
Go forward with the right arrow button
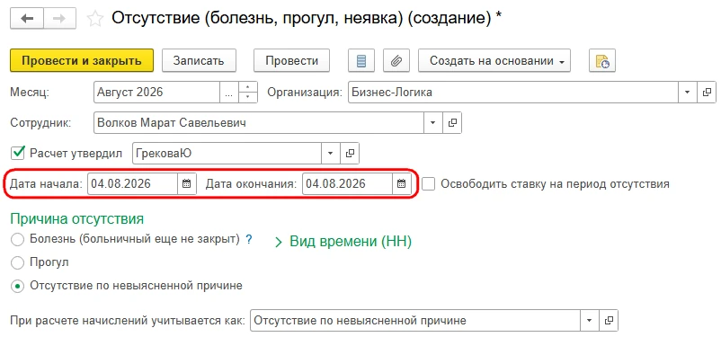pyautogui.click(x=59, y=19)
